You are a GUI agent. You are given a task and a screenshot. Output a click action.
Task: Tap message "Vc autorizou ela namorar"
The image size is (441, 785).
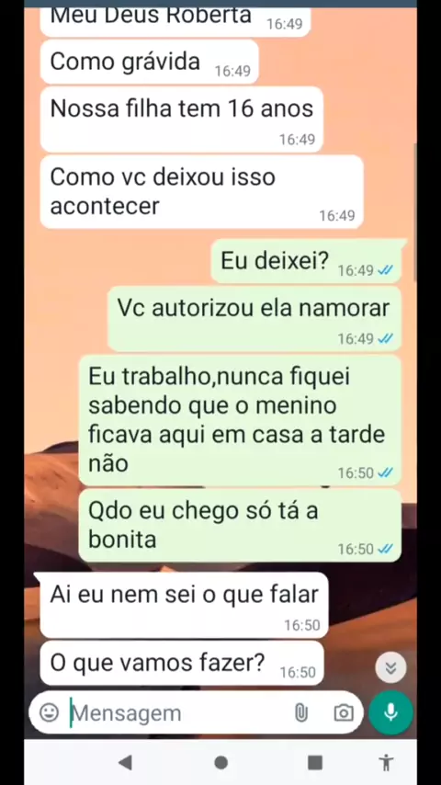[x=254, y=319]
